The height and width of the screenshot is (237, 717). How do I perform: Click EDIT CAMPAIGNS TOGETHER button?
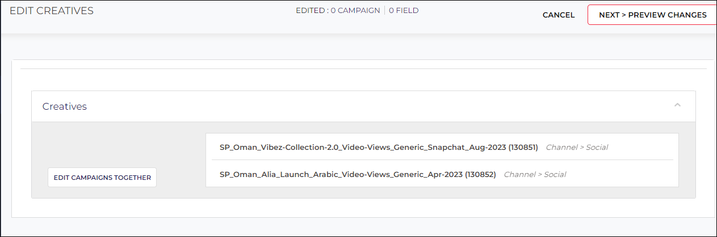(102, 177)
